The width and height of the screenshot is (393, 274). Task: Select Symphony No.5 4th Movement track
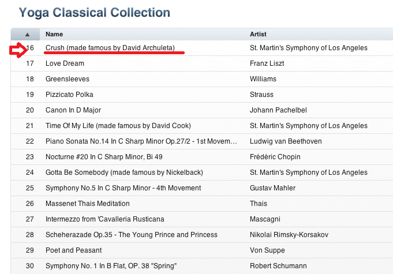click(x=123, y=188)
